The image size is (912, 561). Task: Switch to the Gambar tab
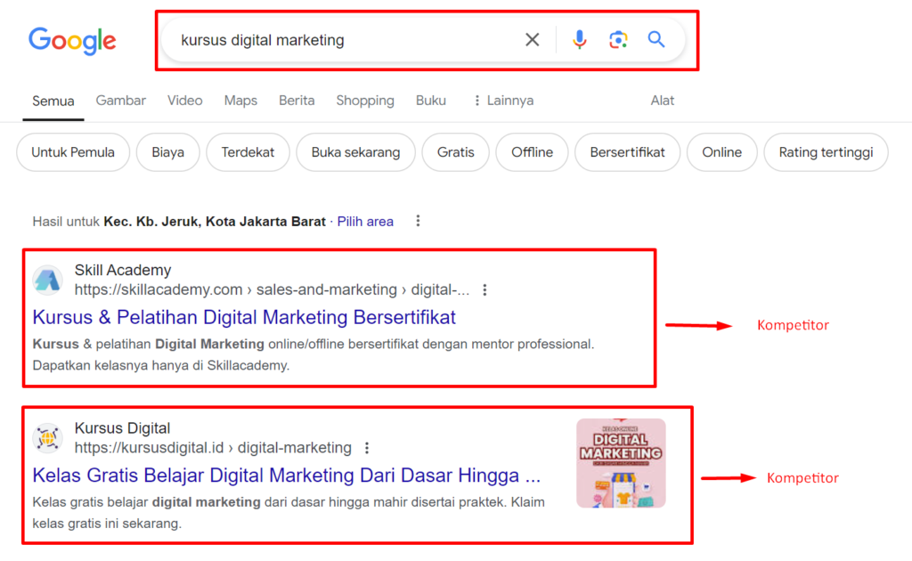click(x=120, y=101)
